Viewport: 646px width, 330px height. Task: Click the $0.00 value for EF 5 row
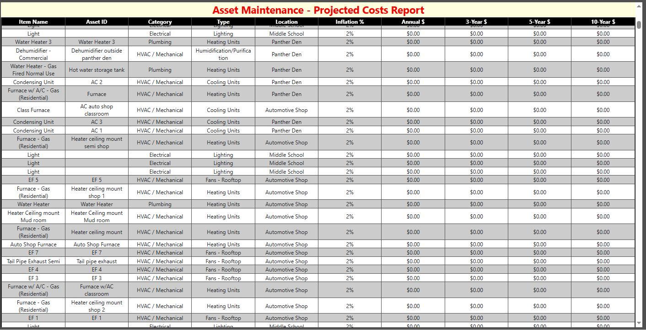pos(413,180)
